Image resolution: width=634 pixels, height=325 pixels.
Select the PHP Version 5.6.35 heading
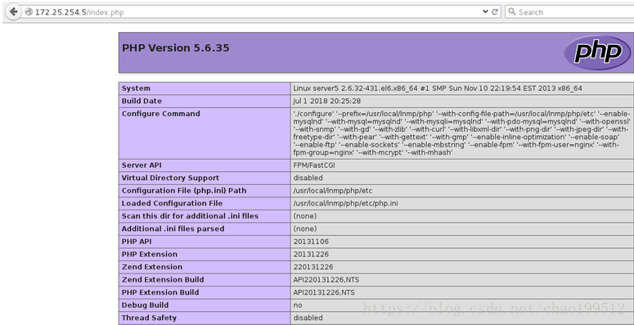click(176, 48)
